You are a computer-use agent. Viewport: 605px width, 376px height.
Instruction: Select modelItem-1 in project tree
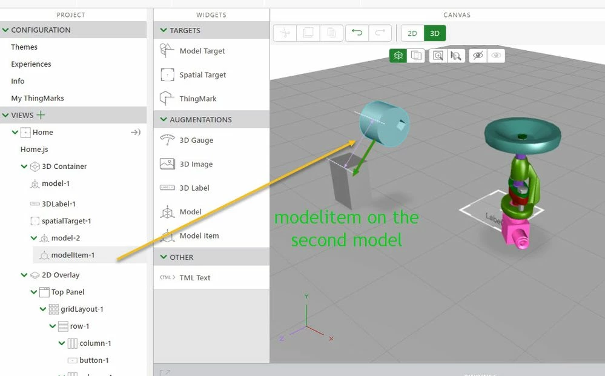point(73,255)
